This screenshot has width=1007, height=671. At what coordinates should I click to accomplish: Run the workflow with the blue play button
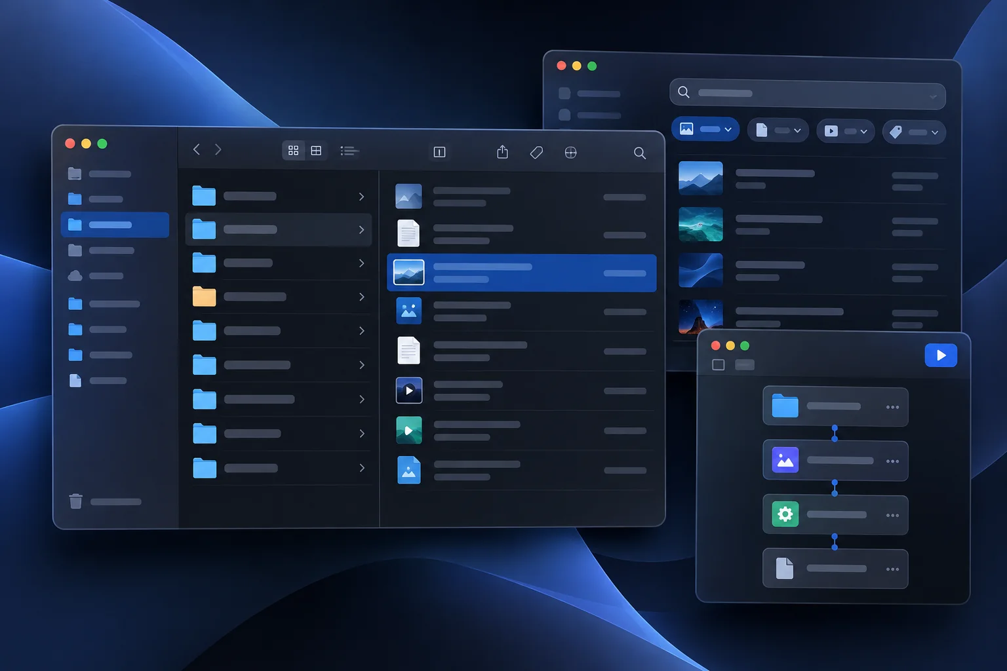(941, 355)
